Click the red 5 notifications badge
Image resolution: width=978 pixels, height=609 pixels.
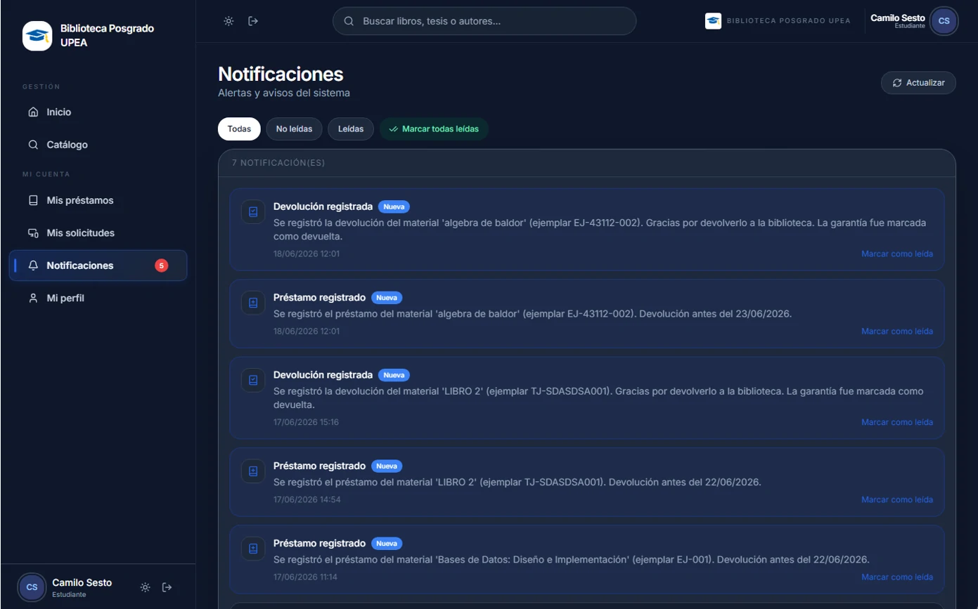point(162,266)
